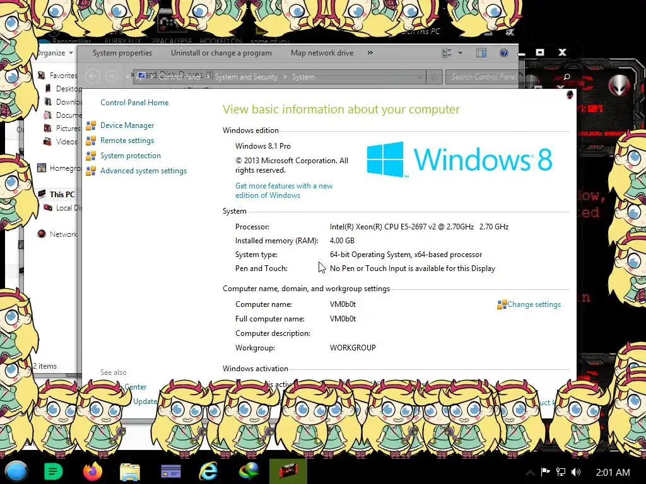Click Get more features with new edition link

284,190
